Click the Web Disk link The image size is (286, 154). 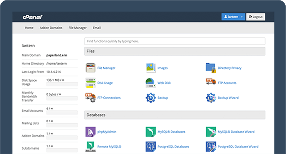coord(164,83)
